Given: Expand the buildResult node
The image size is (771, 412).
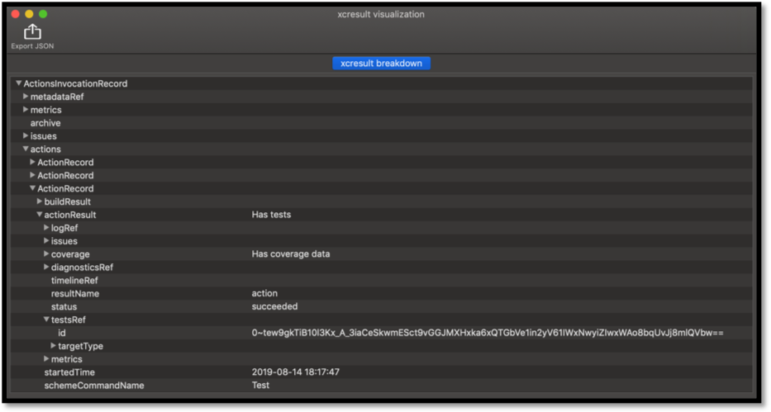Looking at the screenshot, I should coord(39,201).
